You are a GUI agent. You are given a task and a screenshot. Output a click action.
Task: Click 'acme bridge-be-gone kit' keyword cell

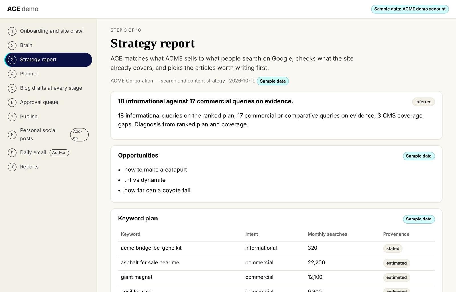pos(151,248)
